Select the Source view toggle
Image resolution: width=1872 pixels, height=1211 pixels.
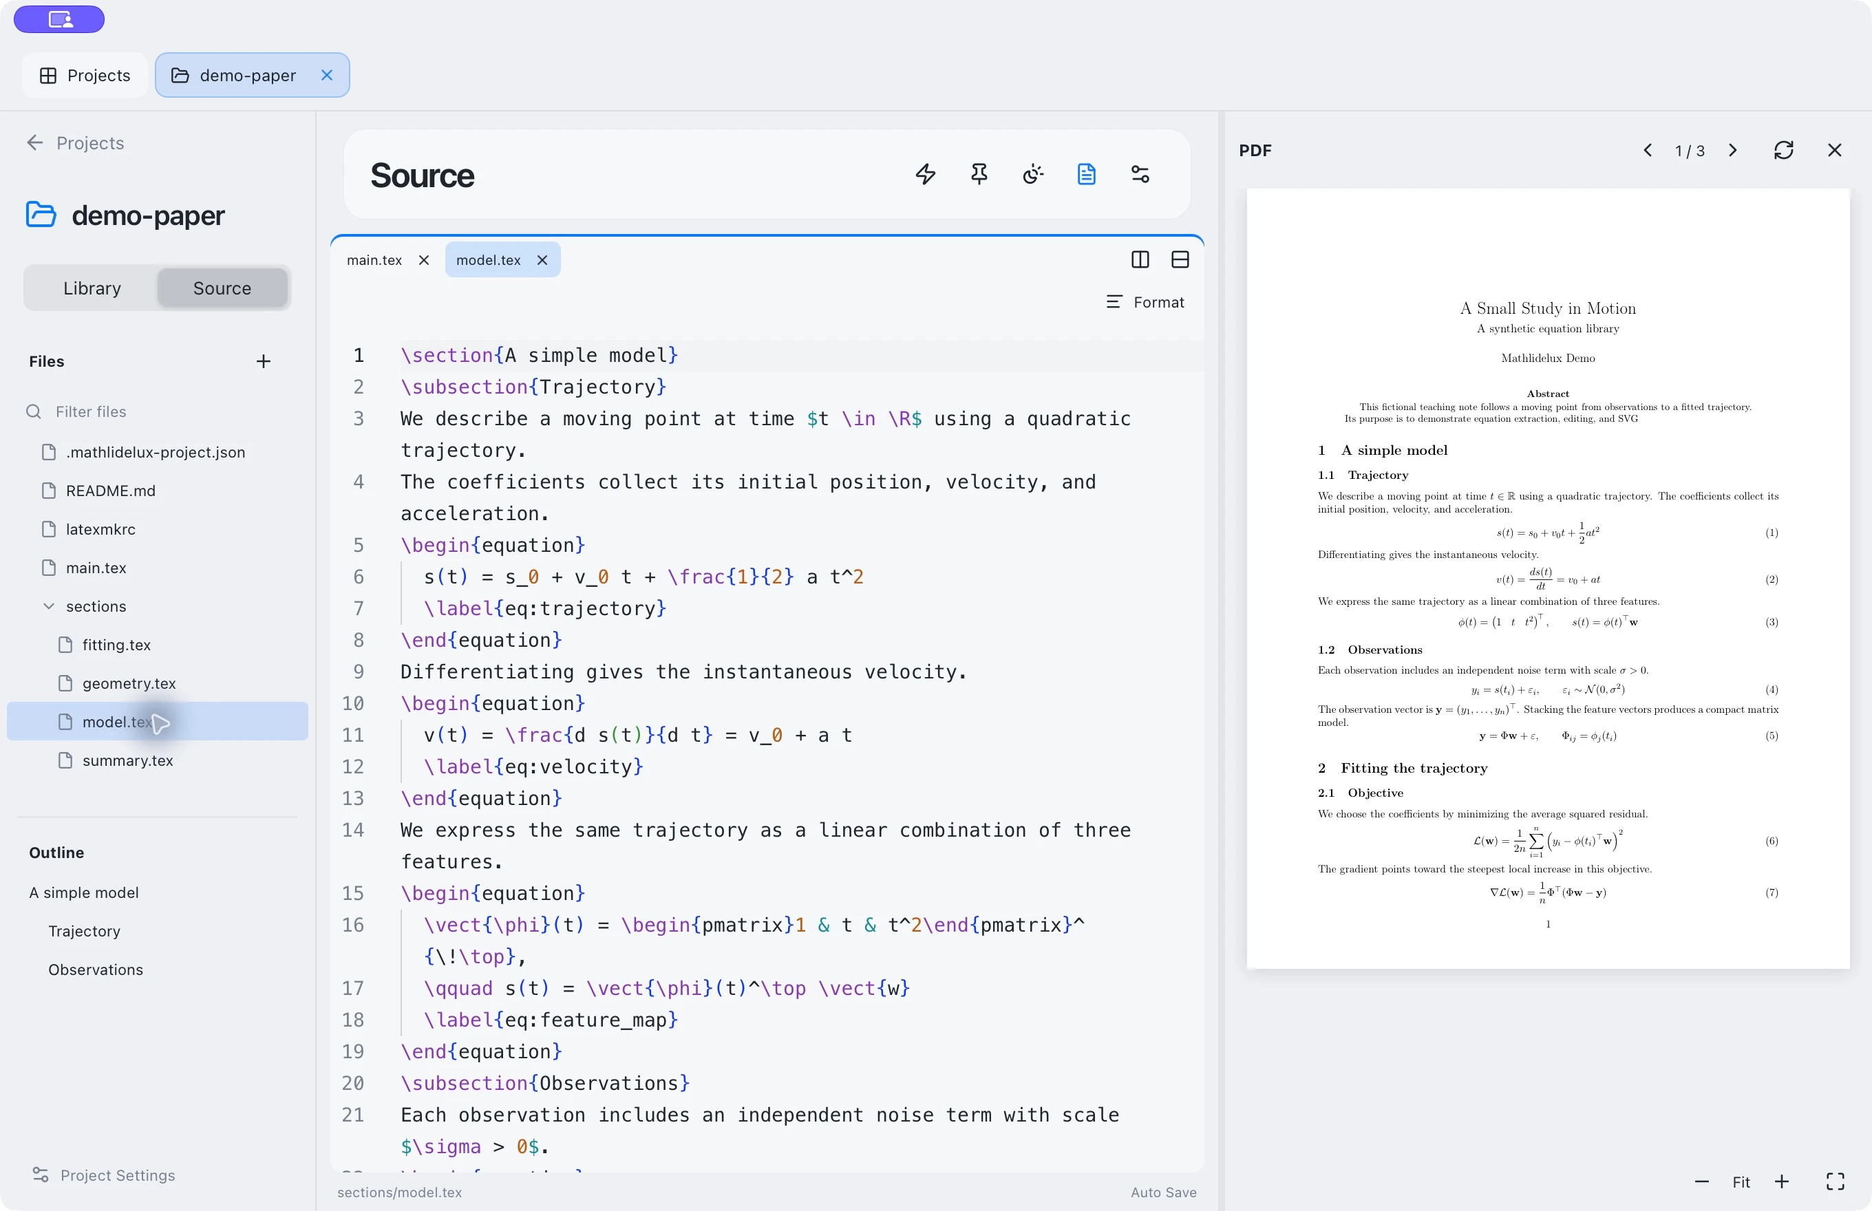coord(222,288)
